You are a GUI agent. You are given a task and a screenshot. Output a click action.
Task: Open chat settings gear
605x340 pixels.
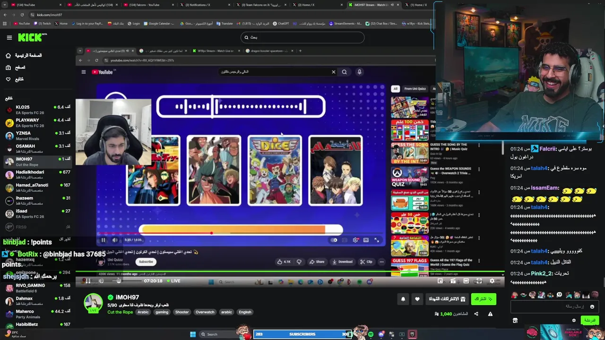[x=574, y=320]
